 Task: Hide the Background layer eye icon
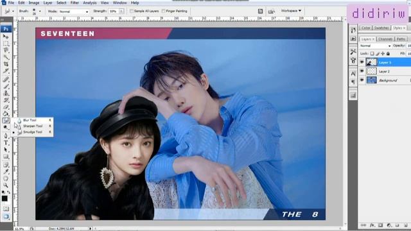tap(362, 80)
